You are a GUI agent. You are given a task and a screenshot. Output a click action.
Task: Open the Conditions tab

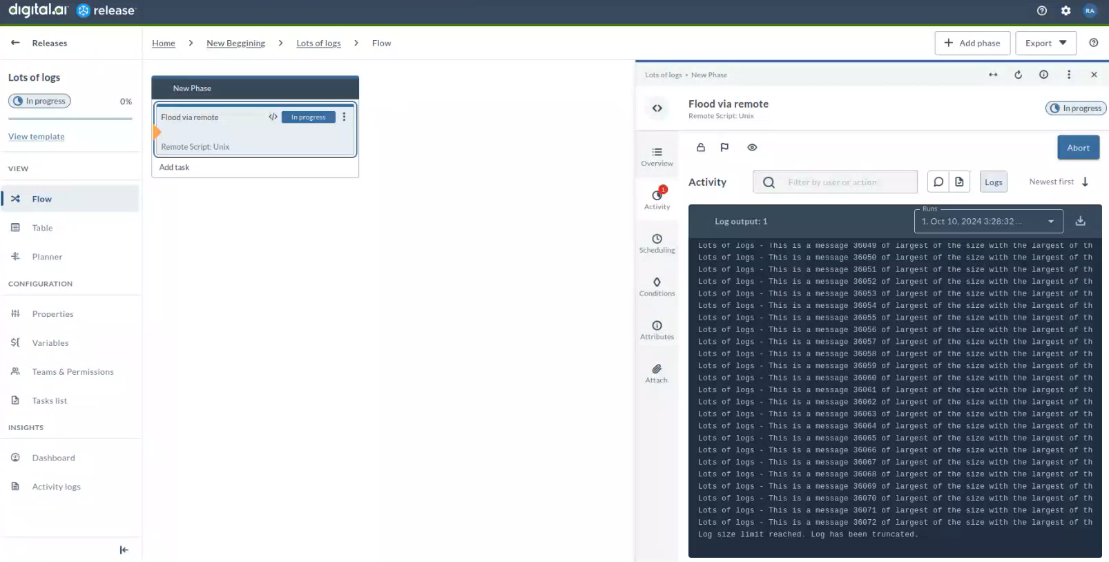coord(657,287)
